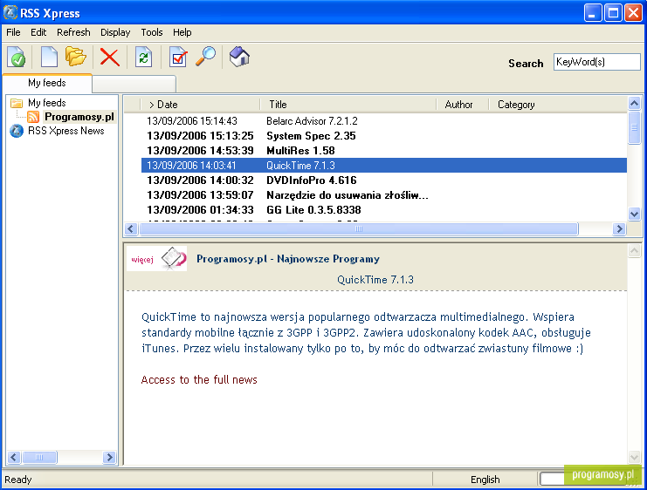Screen dimensions: 647x490
Task: Click the open folder toolbar icon
Action: coord(75,57)
